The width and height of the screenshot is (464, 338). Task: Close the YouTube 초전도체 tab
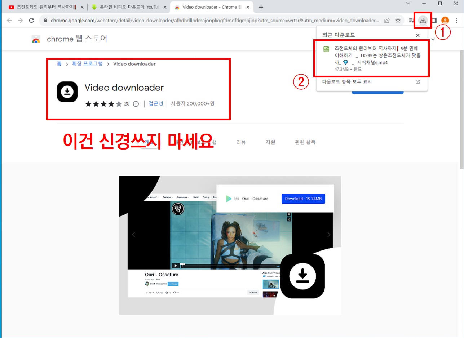pos(82,7)
